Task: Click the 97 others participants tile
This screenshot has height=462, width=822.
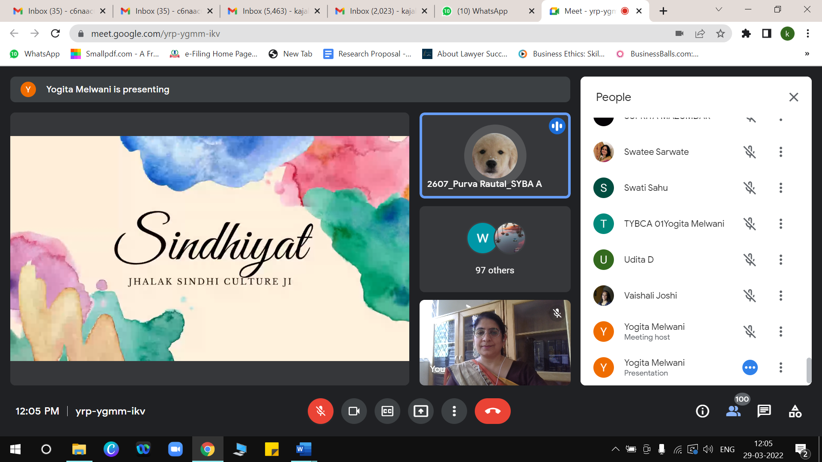Action: [x=494, y=249]
